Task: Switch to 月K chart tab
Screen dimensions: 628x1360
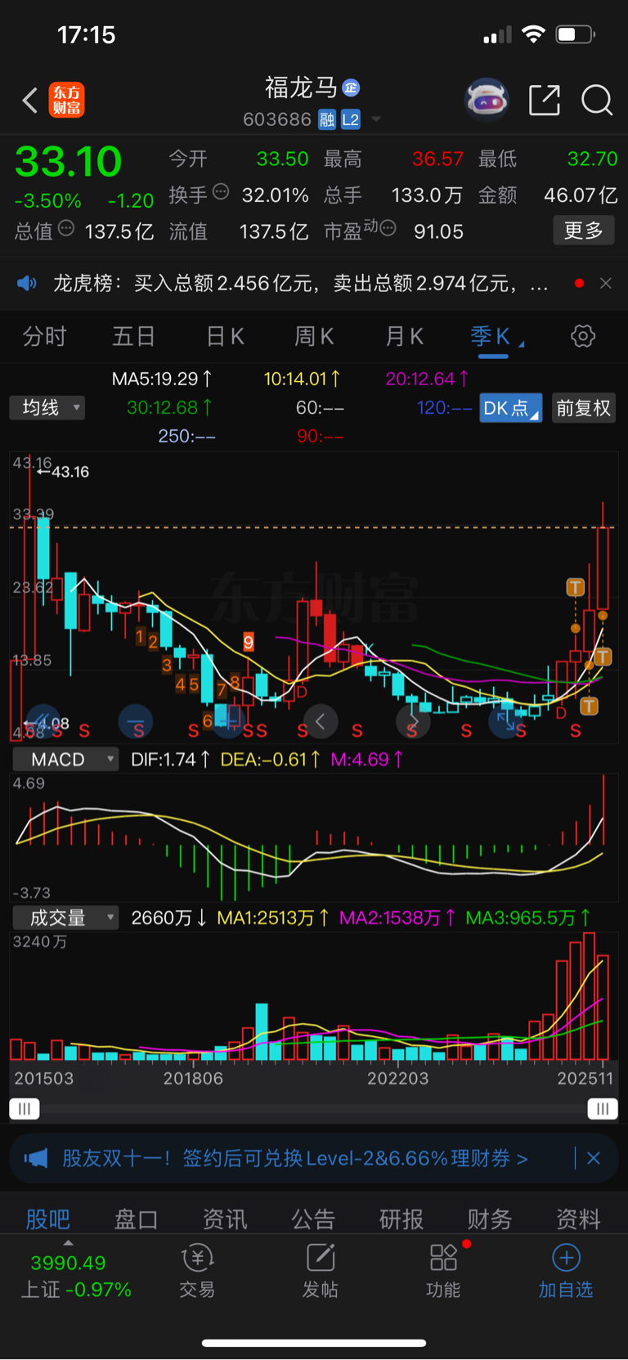Action: coord(404,336)
